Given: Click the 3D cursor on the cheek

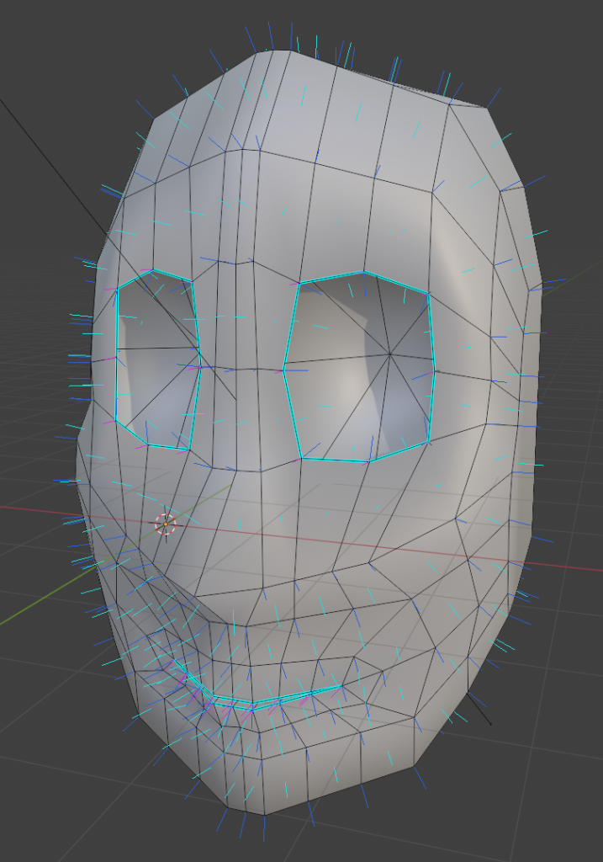Looking at the screenshot, I should tap(166, 524).
